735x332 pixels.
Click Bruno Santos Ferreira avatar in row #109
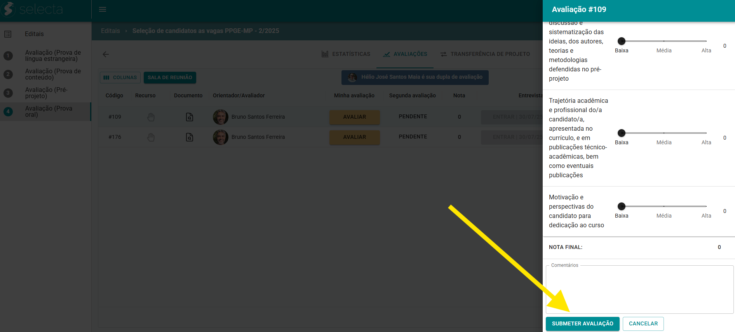click(x=221, y=117)
